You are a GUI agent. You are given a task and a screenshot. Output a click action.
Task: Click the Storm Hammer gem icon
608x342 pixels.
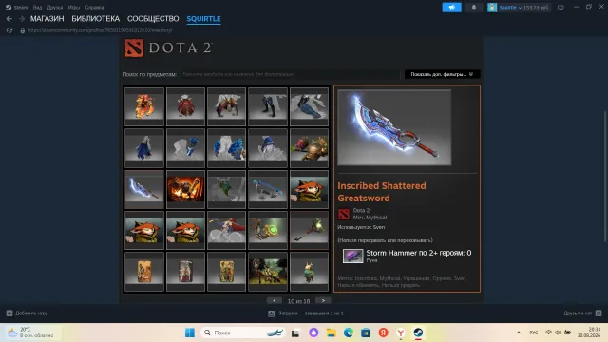tap(352, 256)
